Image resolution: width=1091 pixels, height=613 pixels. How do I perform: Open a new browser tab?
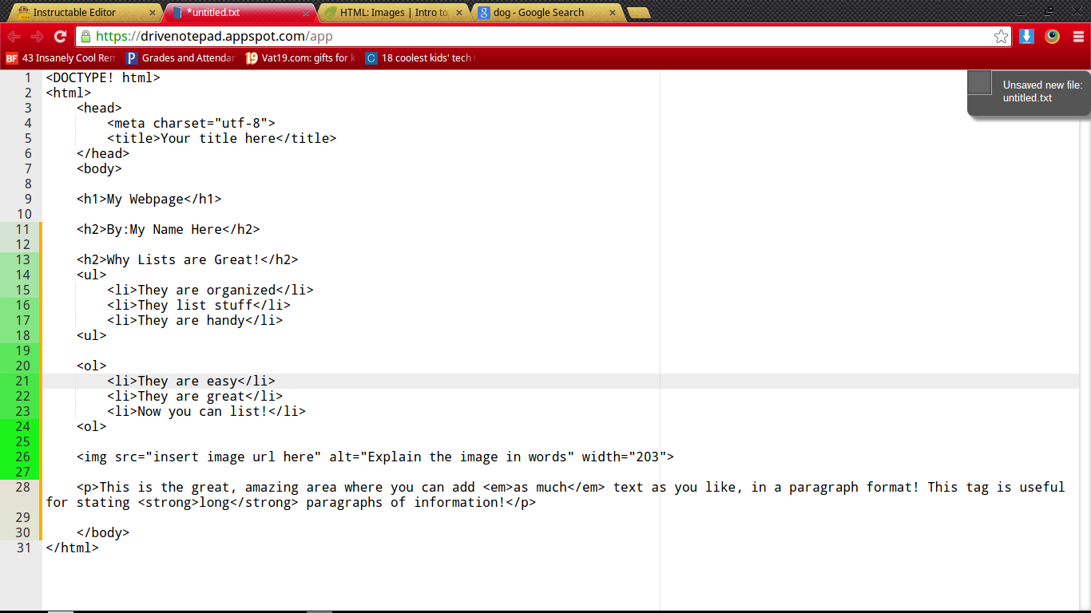coord(638,13)
